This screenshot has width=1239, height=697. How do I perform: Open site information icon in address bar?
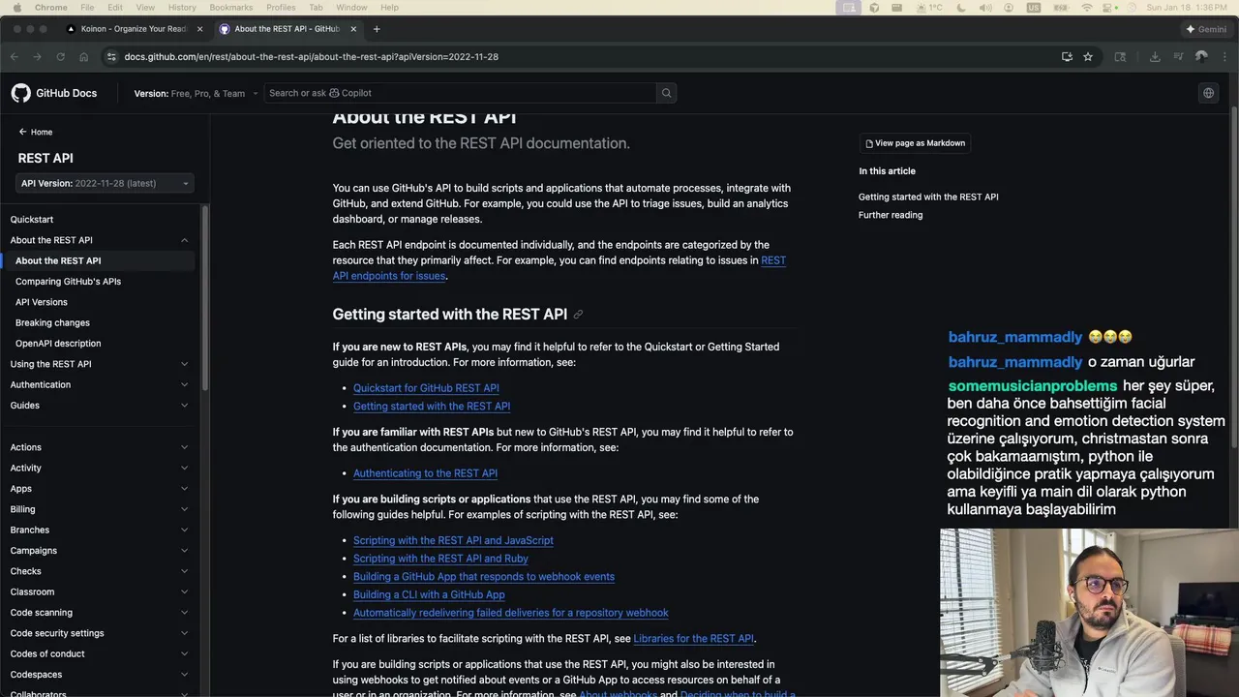[x=112, y=57]
